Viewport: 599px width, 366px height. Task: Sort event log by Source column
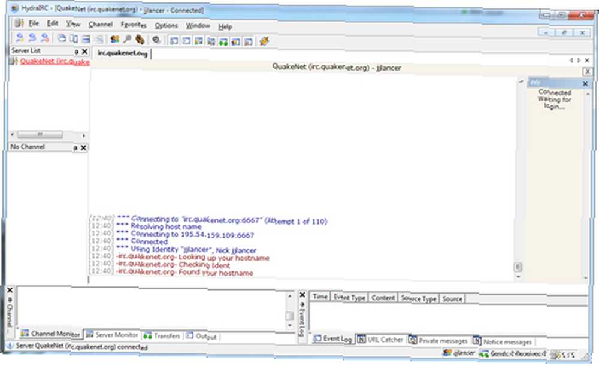(x=452, y=299)
